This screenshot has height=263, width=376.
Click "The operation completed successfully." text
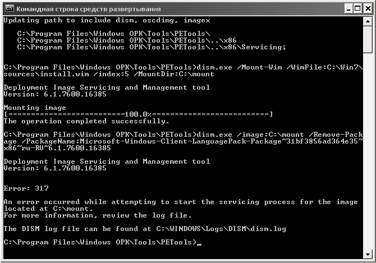click(x=86, y=121)
